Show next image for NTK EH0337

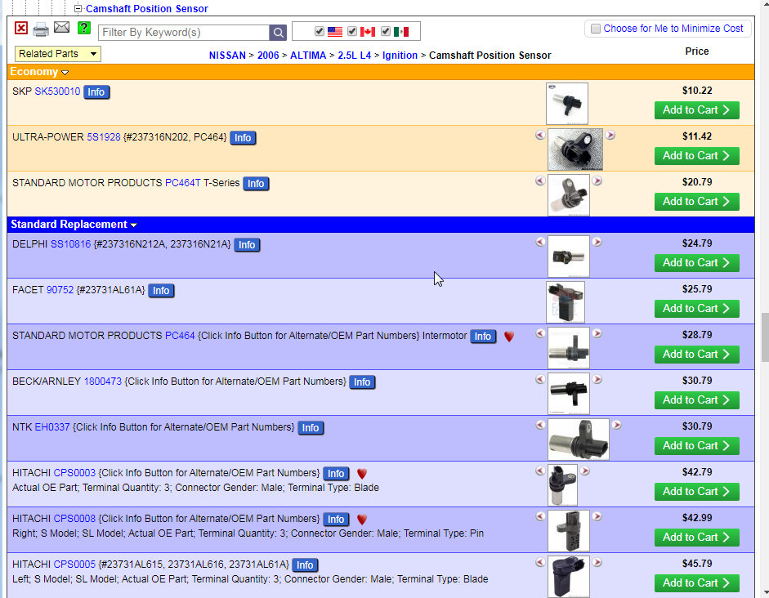[616, 425]
